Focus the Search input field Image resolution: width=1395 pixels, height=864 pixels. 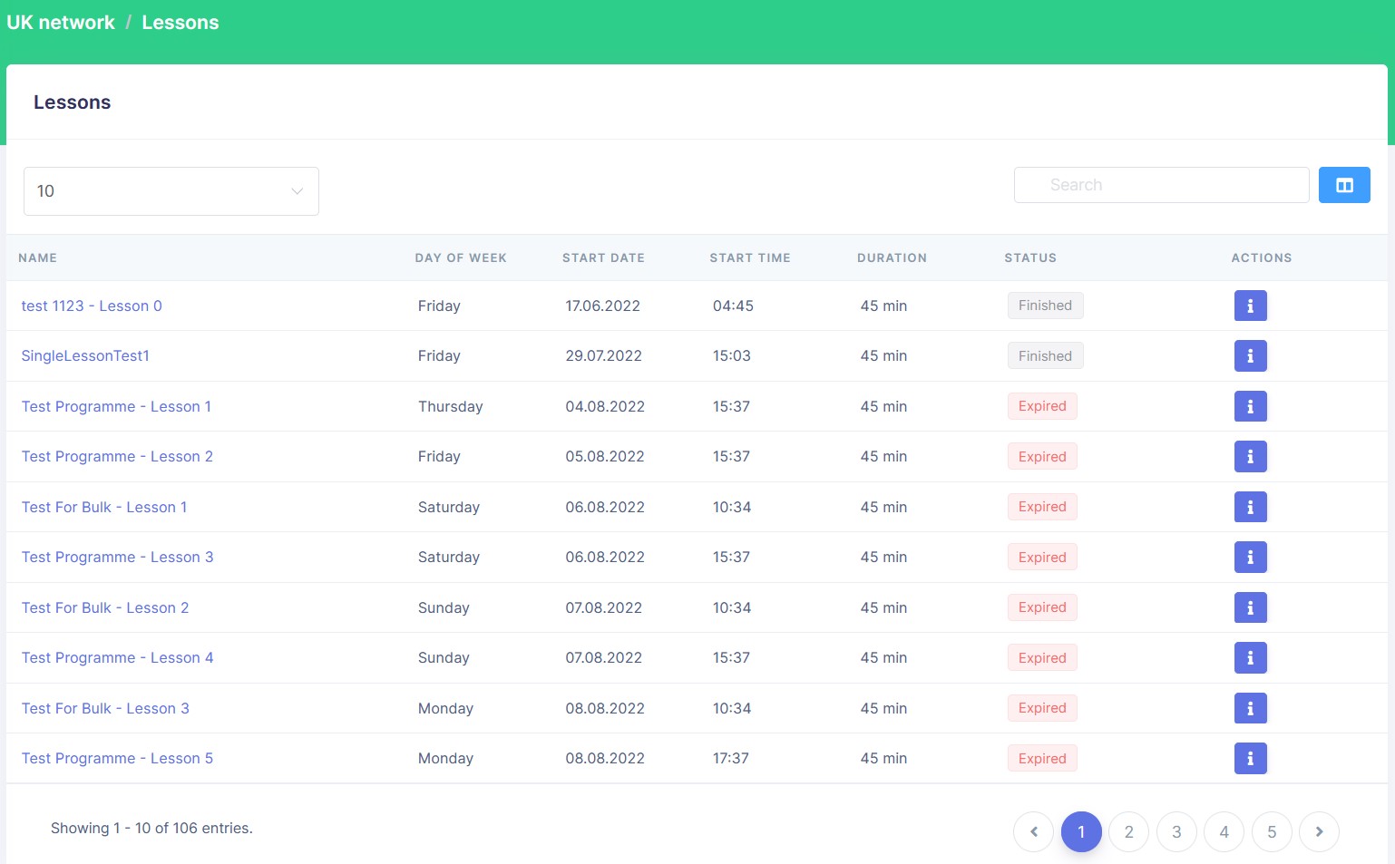pyautogui.click(x=1161, y=185)
